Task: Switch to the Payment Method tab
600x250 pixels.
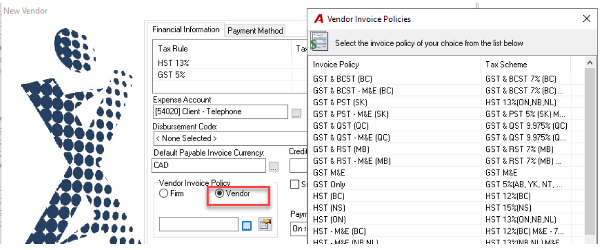Action: click(x=255, y=31)
